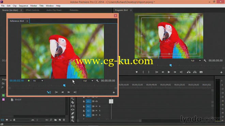Open the Help menu
This screenshot has height=126, width=225.
click(58, 6)
